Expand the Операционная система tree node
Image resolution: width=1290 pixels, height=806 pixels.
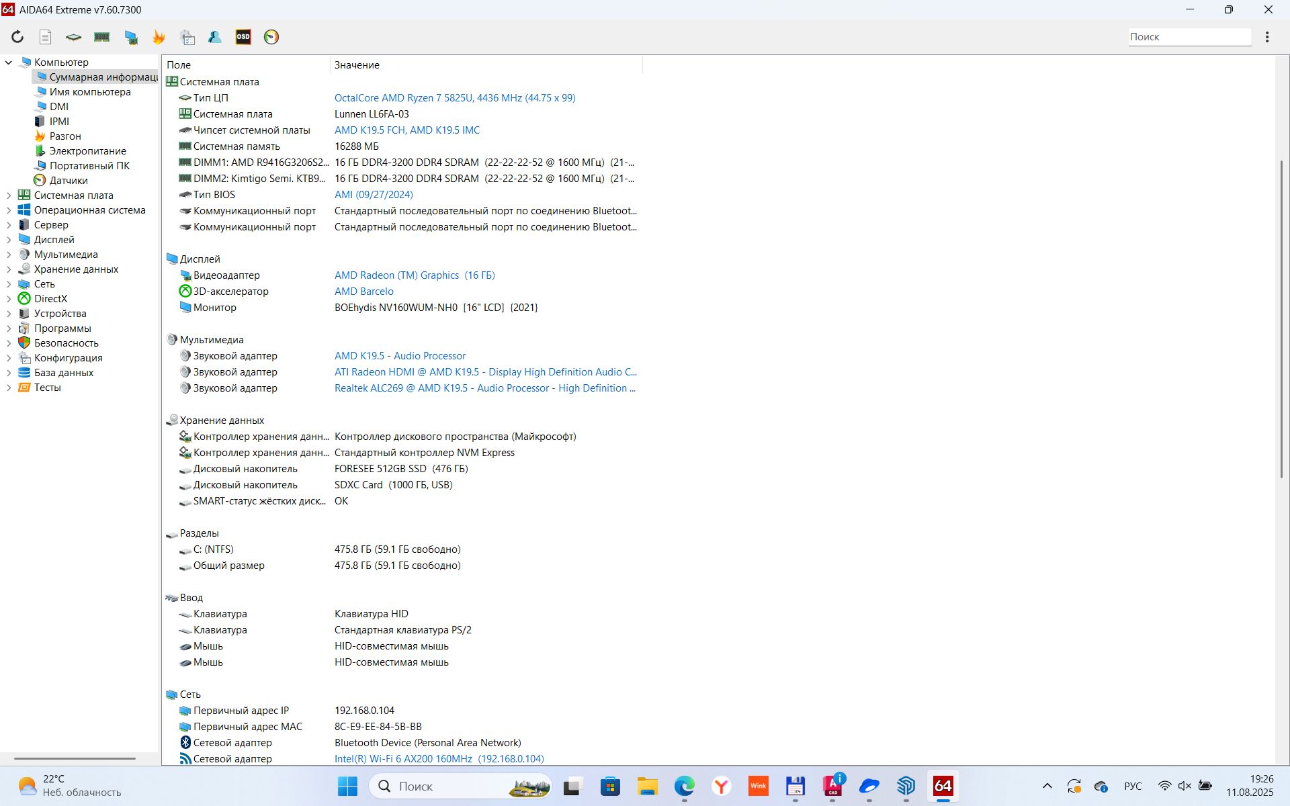[x=9, y=210]
